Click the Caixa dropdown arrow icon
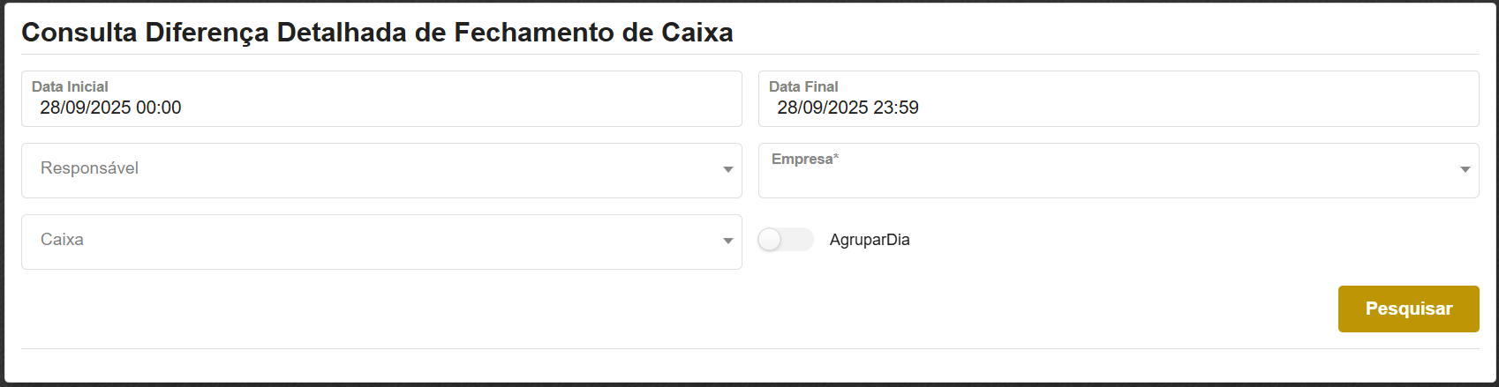Screen dimensions: 1499x387 (728, 241)
